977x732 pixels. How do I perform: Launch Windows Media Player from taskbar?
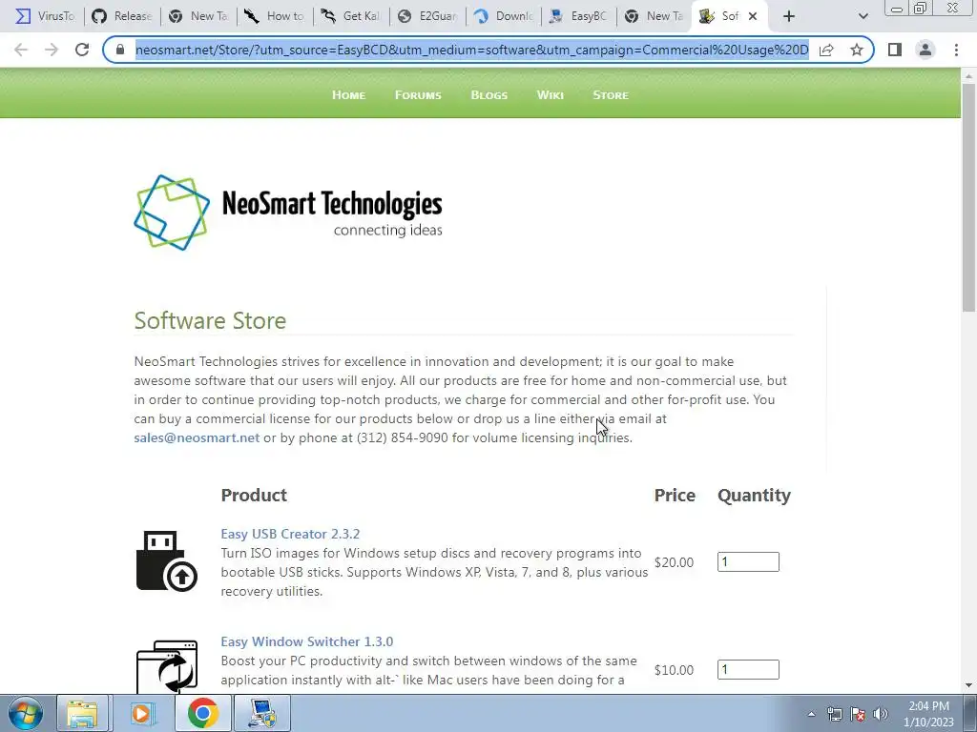tap(142, 713)
